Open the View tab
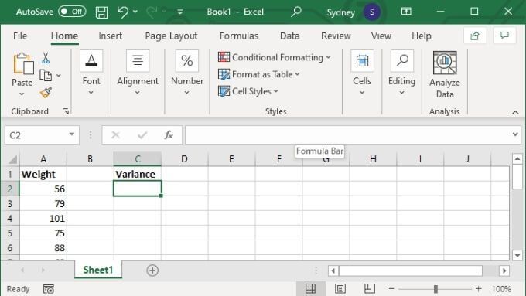 pyautogui.click(x=381, y=36)
